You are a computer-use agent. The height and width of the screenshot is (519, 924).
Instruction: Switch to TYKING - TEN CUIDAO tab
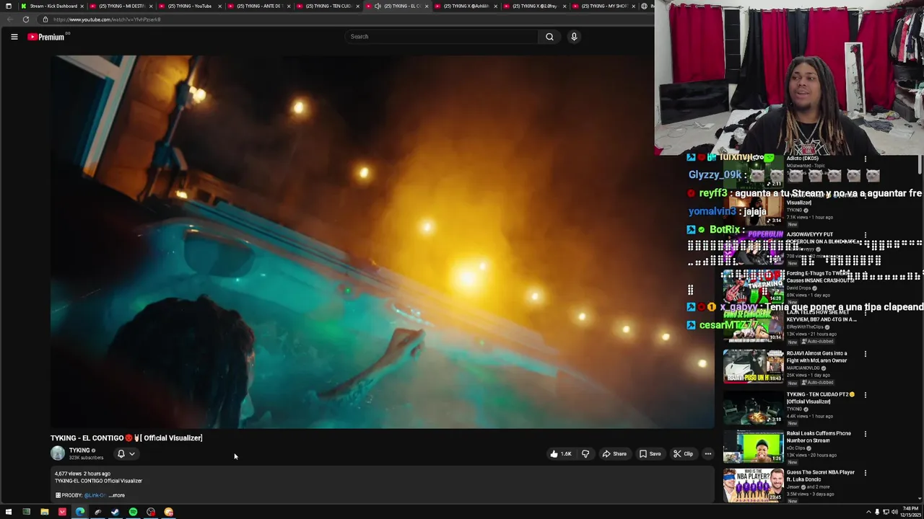click(327, 6)
